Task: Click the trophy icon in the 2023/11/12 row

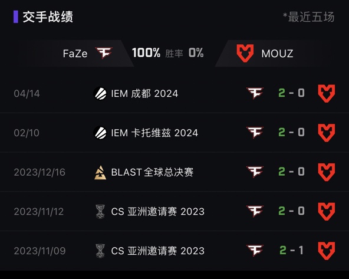Action: pos(100,212)
